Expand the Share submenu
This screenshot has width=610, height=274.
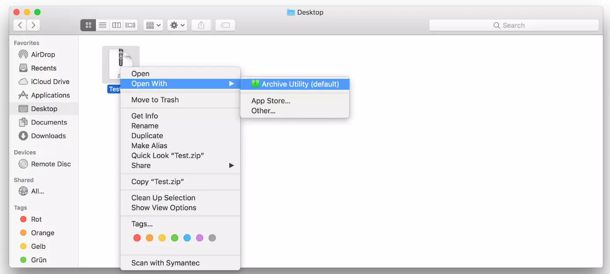[180, 165]
